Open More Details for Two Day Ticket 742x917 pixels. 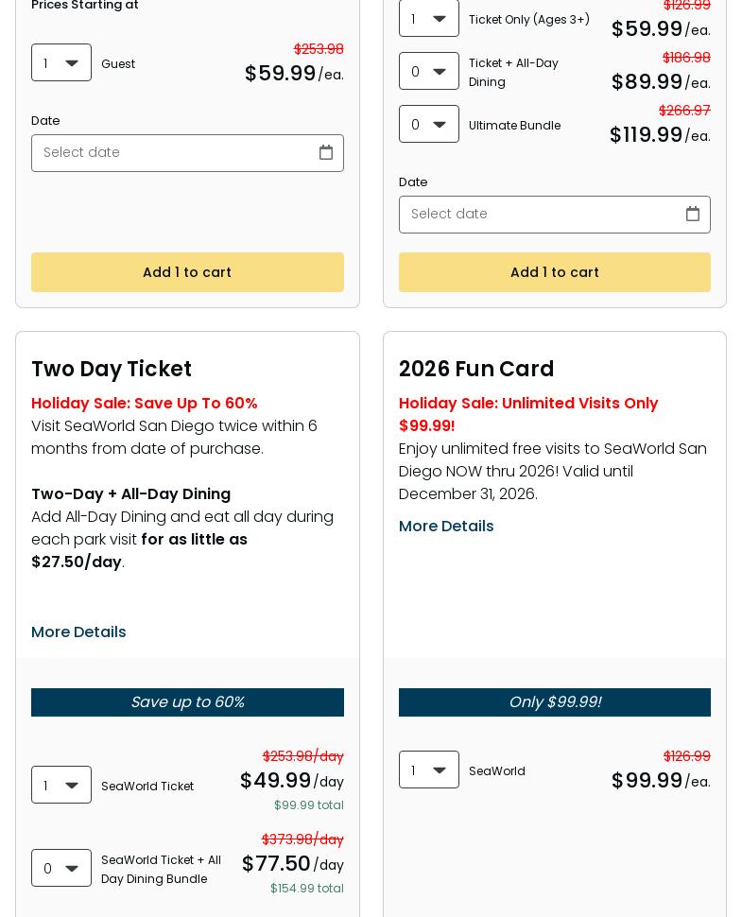pos(78,632)
